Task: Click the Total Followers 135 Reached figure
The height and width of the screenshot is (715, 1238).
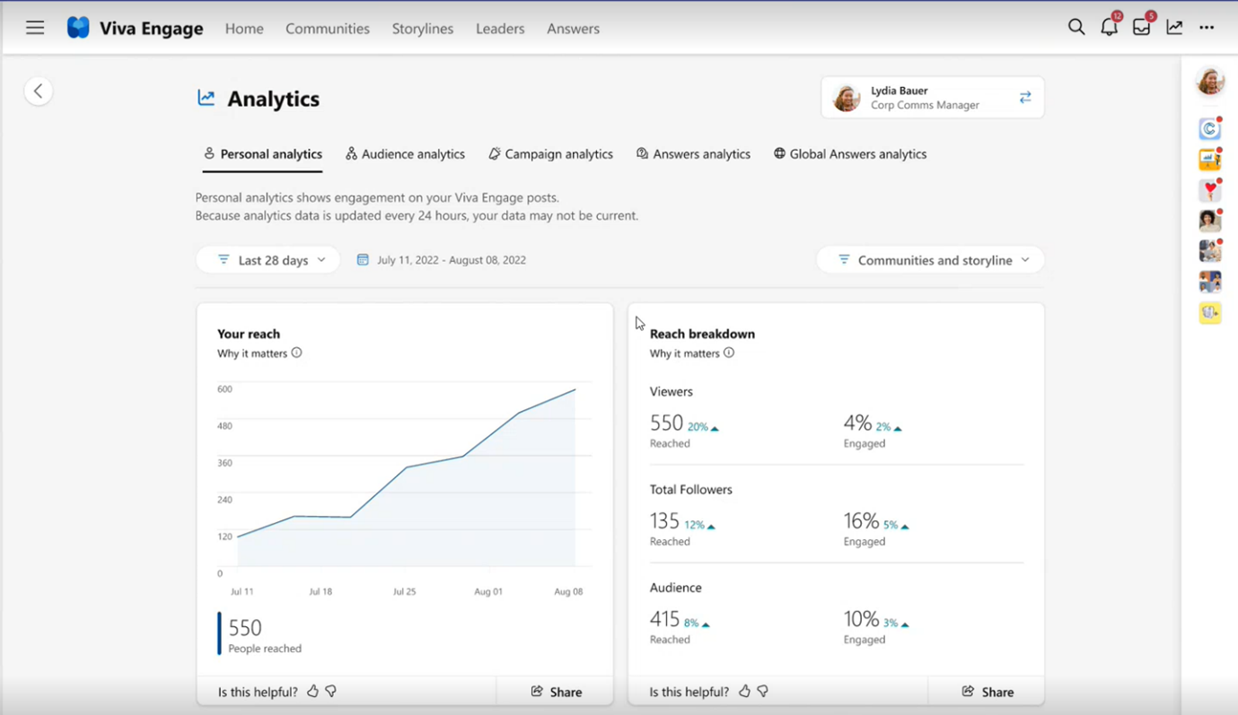Action: point(665,521)
